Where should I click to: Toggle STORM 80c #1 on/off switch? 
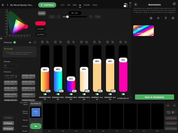(x=123, y=94)
